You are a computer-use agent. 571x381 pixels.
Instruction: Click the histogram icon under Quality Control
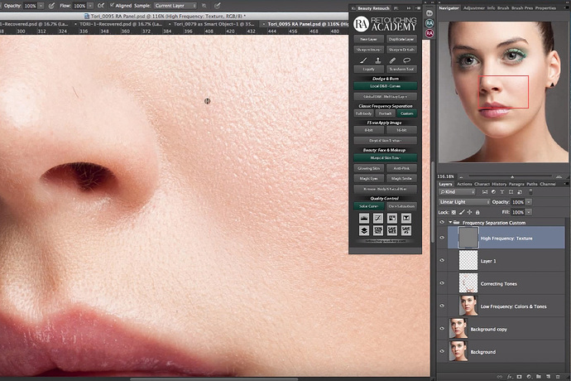tap(364, 218)
